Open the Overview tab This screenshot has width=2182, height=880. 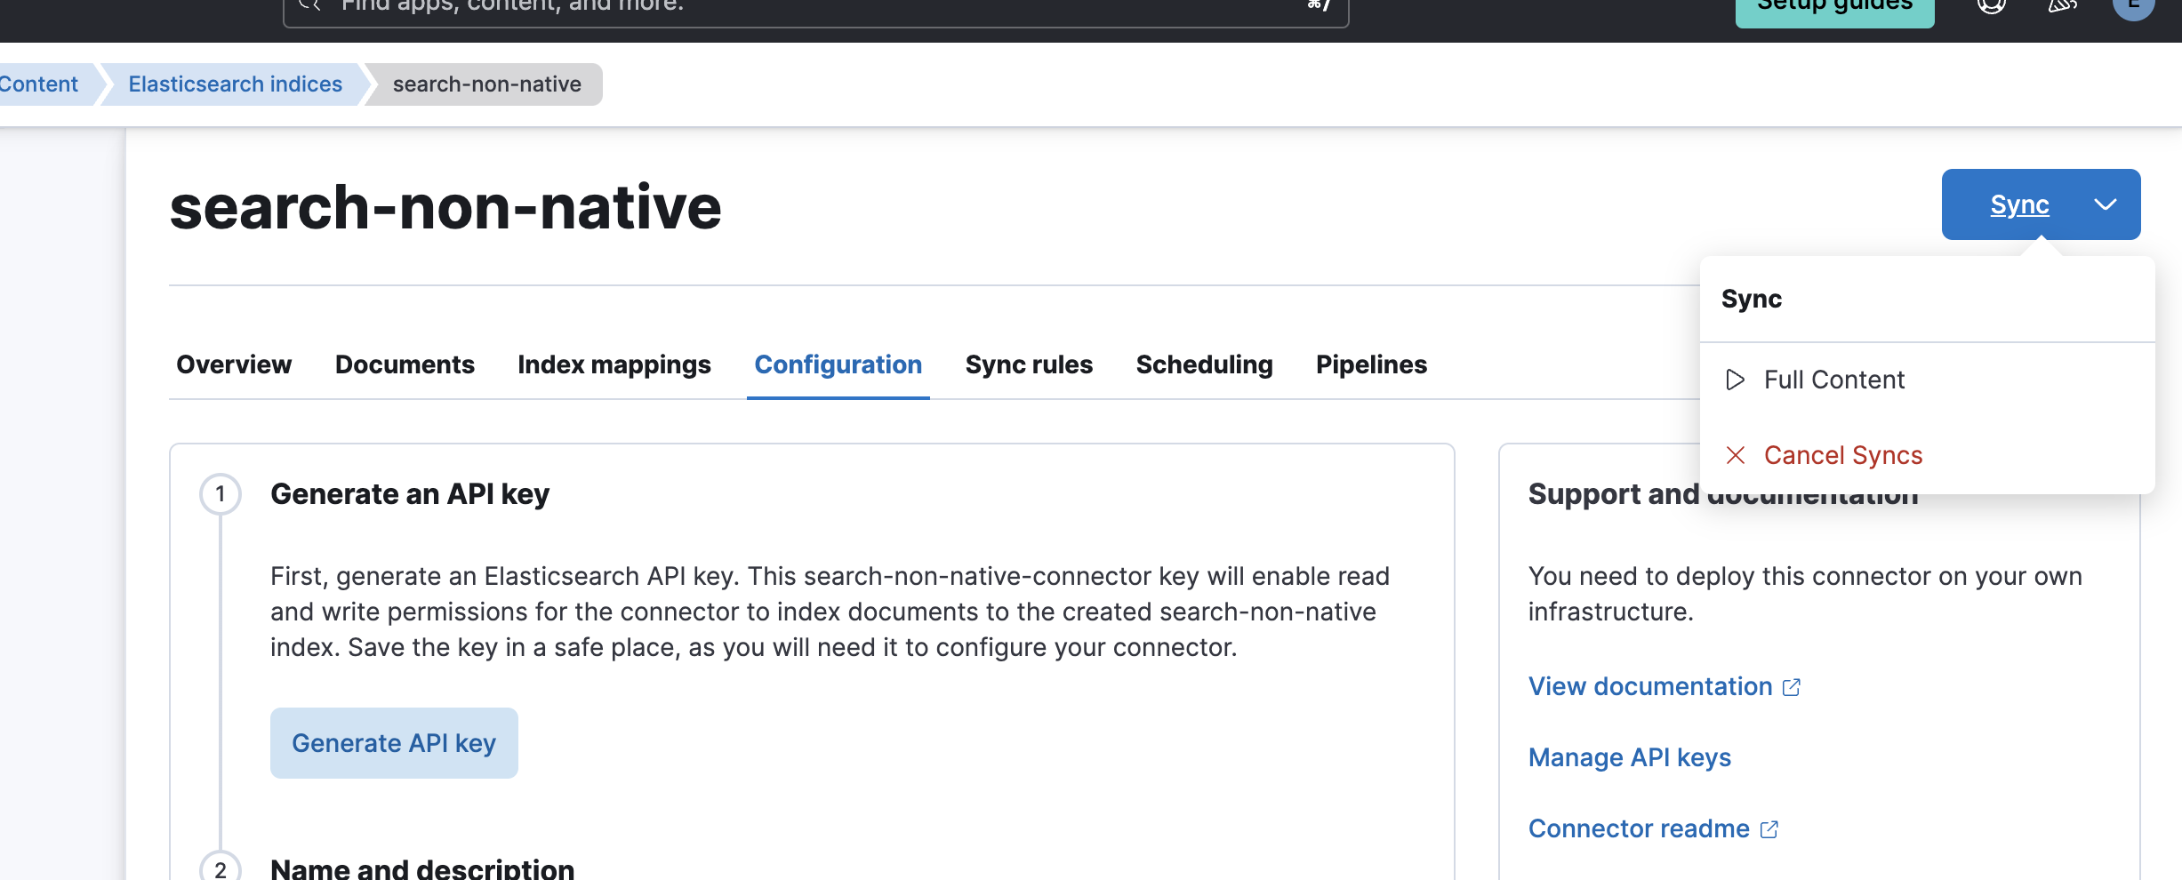point(234,364)
